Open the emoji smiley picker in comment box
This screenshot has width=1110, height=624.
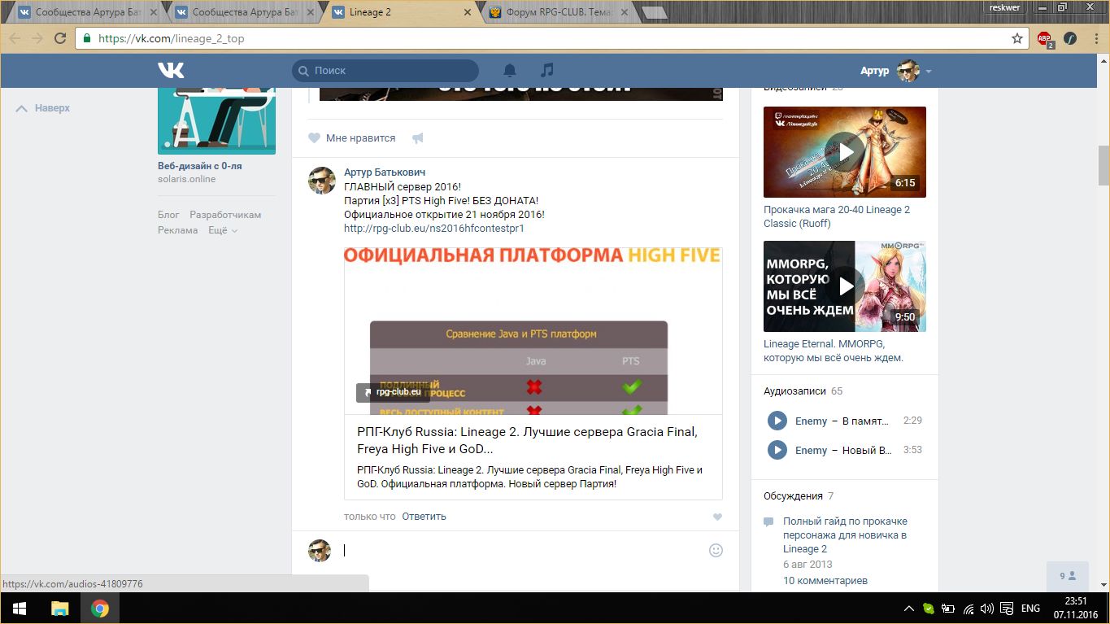716,550
